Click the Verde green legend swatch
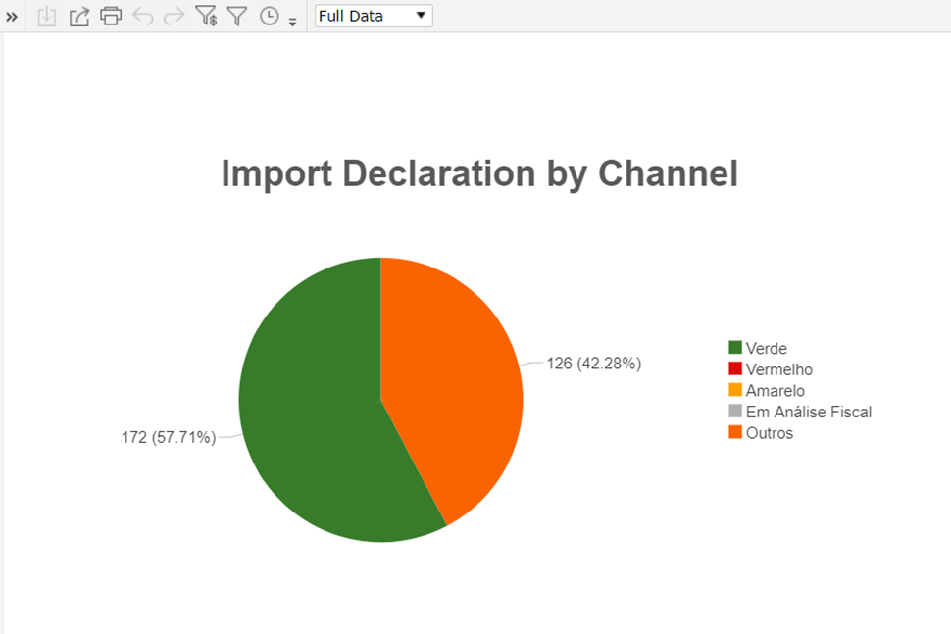The height and width of the screenshot is (634, 951). click(x=735, y=347)
